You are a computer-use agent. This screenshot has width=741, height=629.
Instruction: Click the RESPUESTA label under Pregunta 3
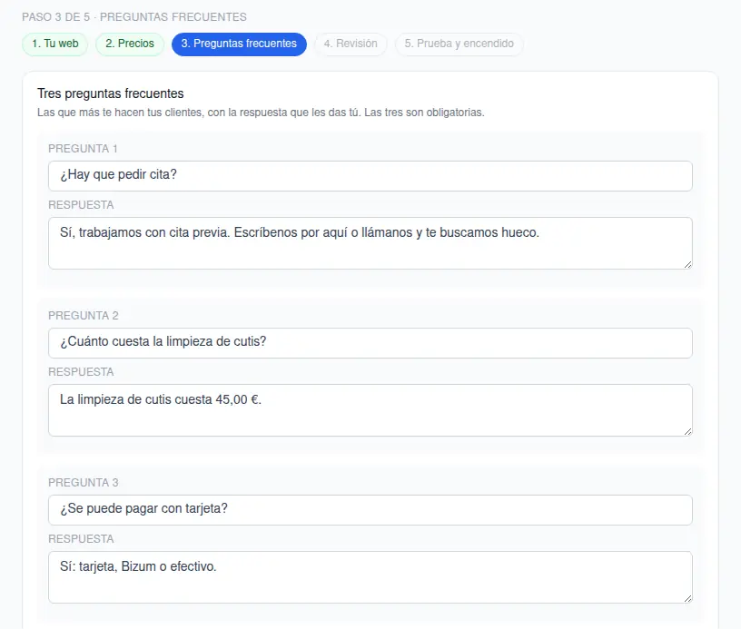81,539
